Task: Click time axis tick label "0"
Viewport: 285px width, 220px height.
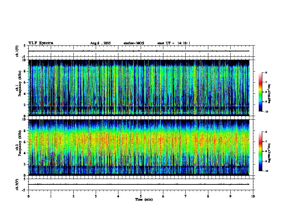Action: coord(28,196)
